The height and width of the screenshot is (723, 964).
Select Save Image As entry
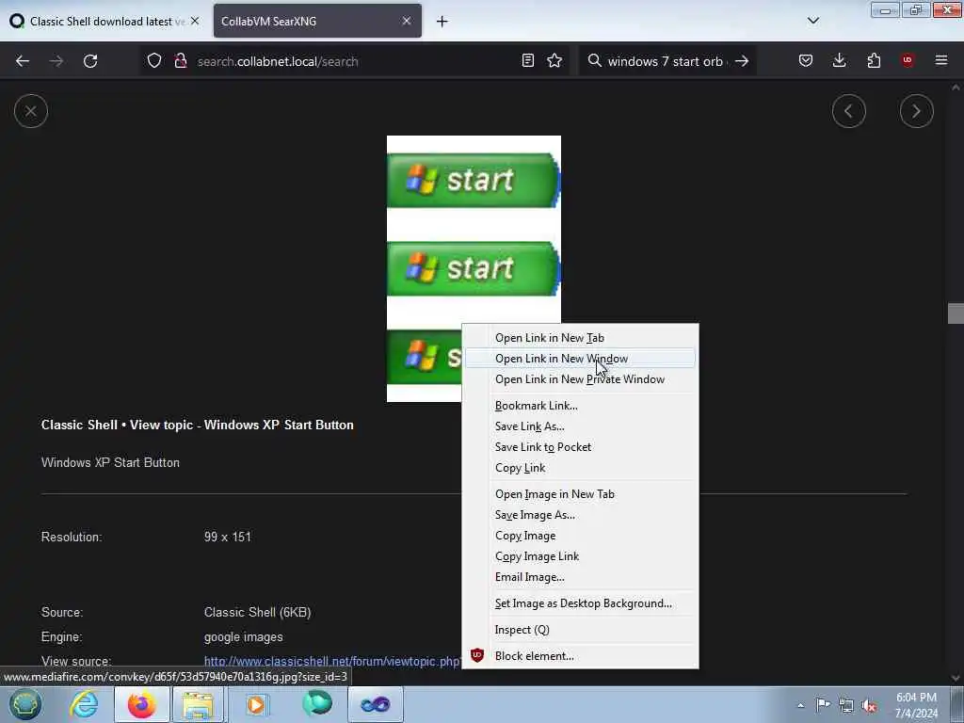click(x=580, y=515)
